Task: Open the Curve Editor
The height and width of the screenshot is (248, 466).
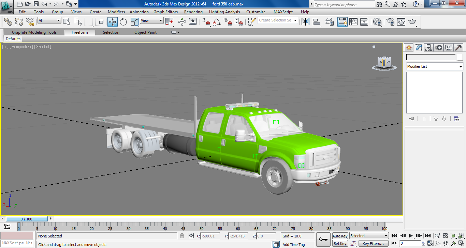Action: click(x=353, y=22)
